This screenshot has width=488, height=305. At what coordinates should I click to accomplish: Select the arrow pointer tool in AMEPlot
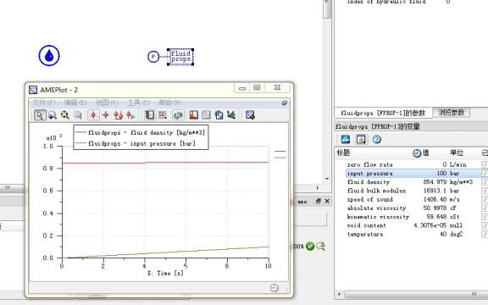[x=40, y=115]
